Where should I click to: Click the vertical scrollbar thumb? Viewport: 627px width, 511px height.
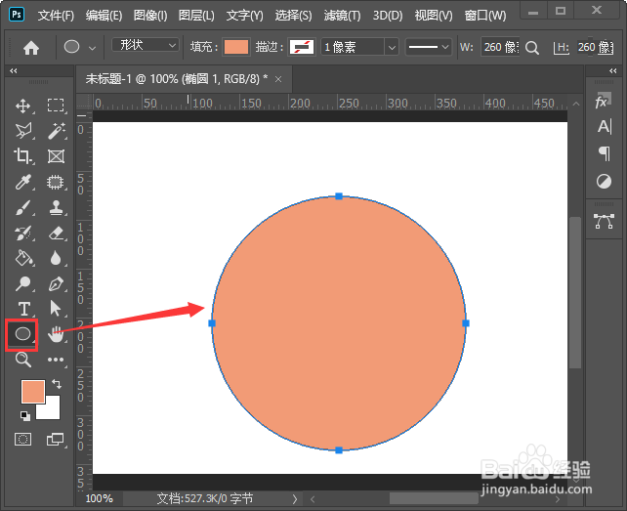pyautogui.click(x=575, y=292)
